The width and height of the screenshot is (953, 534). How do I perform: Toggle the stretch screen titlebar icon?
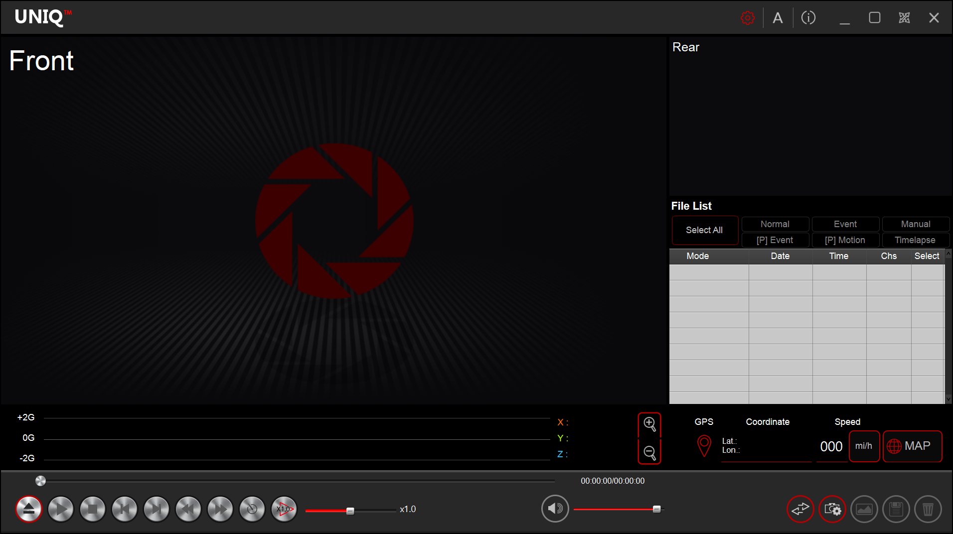tap(904, 17)
